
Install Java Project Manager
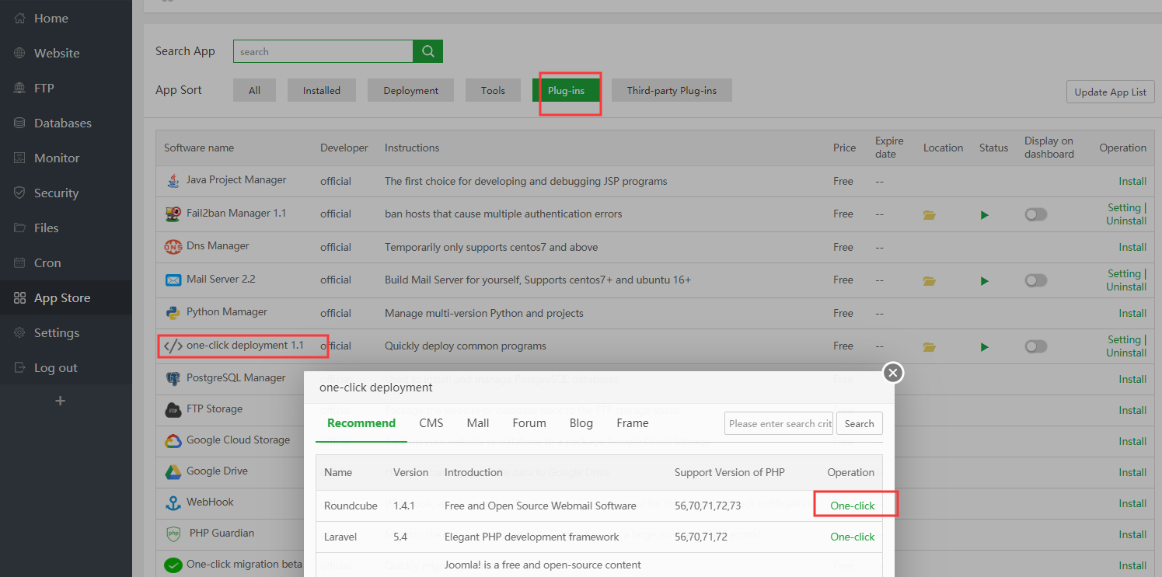tap(1132, 181)
